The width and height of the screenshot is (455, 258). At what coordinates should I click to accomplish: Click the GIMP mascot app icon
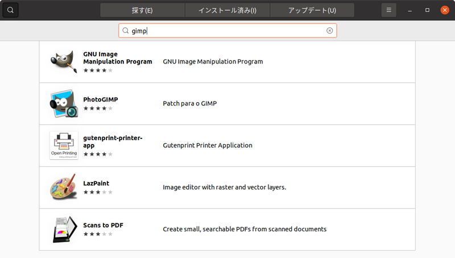tap(64, 62)
